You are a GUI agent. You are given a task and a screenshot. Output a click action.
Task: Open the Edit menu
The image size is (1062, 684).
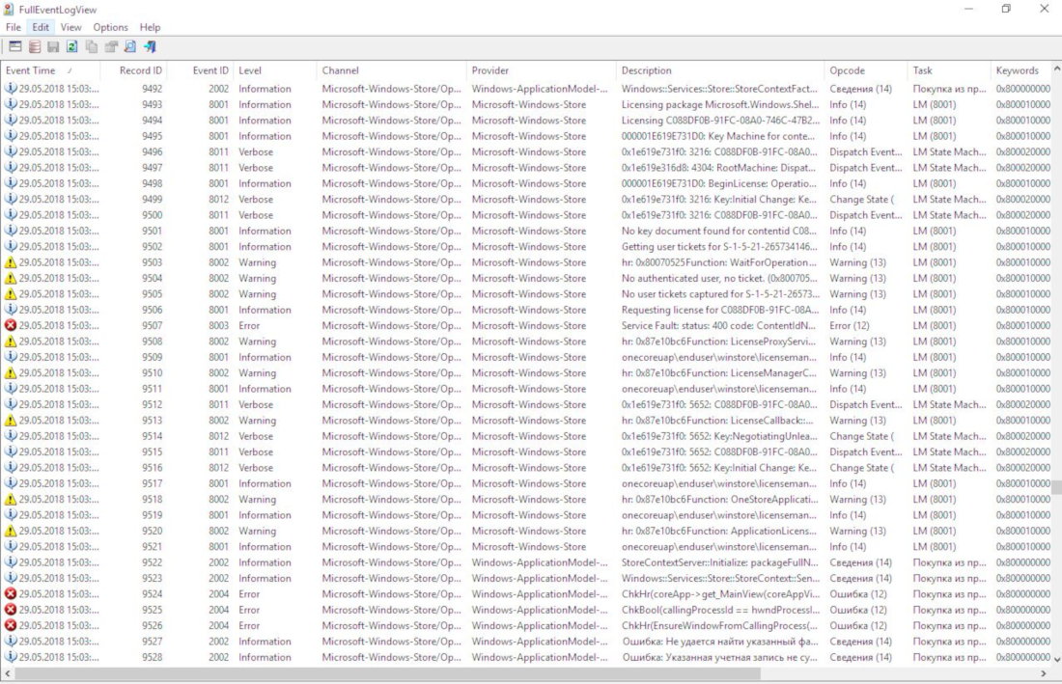pos(41,27)
